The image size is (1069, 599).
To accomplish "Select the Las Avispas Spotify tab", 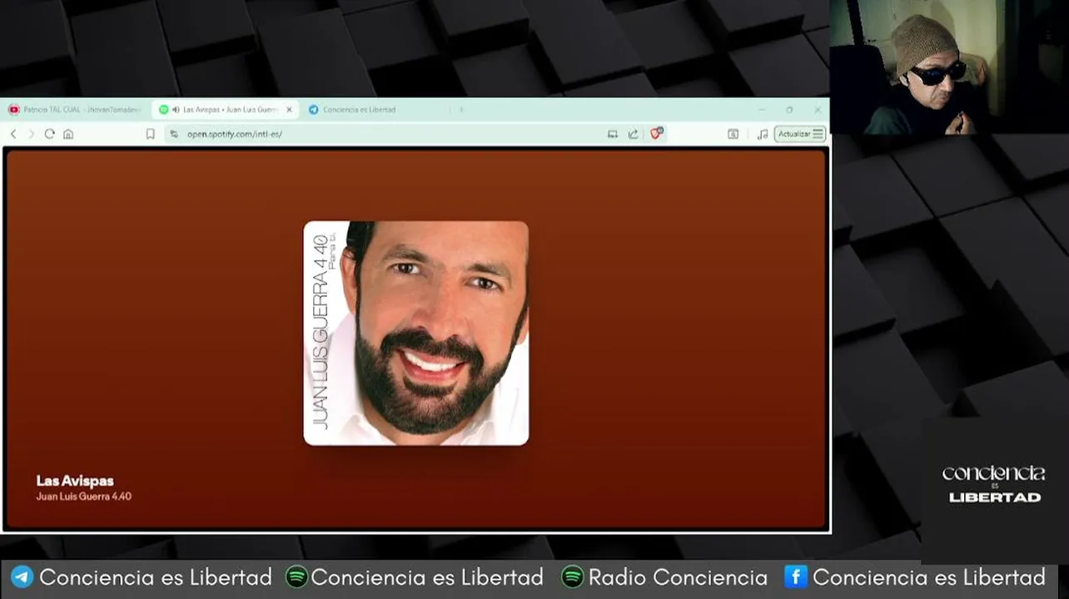I will tap(225, 110).
